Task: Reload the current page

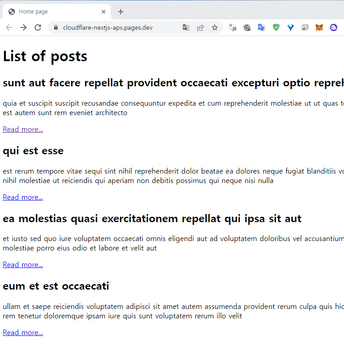Action: pos(38,27)
